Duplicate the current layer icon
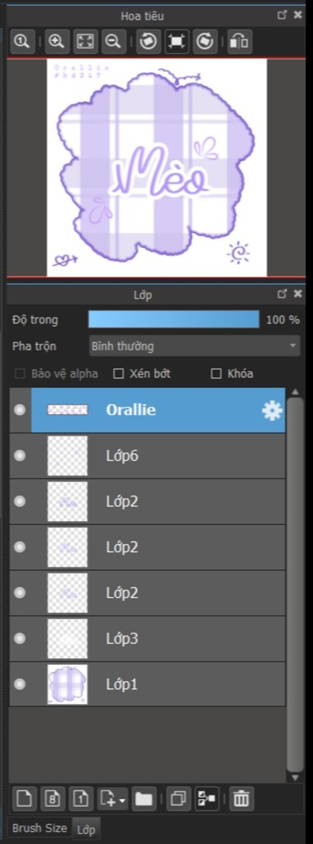Viewport: 313px width, 844px height. pos(179,798)
